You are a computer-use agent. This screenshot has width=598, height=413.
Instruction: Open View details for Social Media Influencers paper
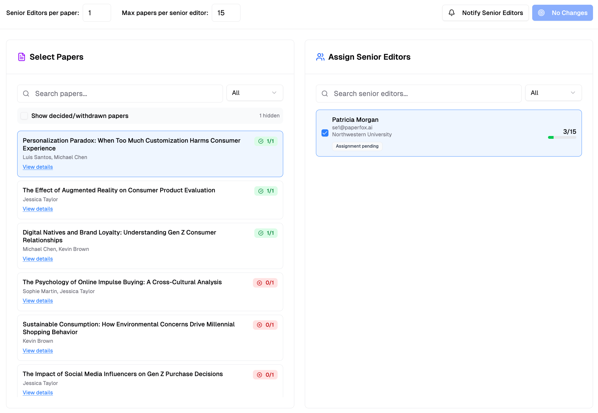click(38, 392)
